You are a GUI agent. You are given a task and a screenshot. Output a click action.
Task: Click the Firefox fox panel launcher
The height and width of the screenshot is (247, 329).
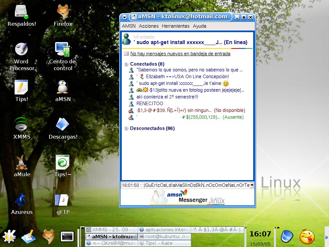click(x=49, y=236)
